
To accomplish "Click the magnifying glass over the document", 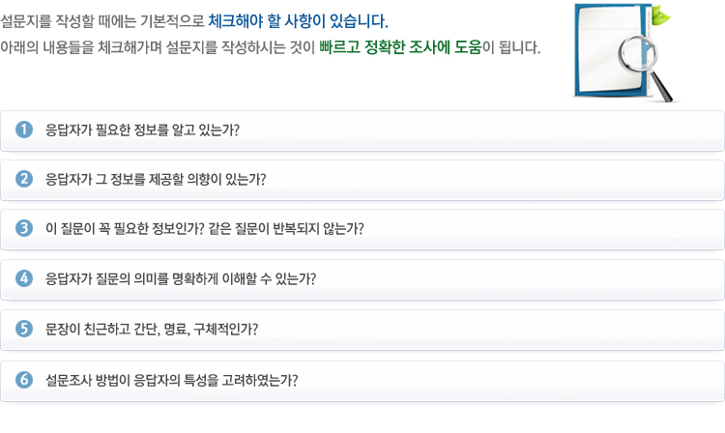I will point(645,67).
